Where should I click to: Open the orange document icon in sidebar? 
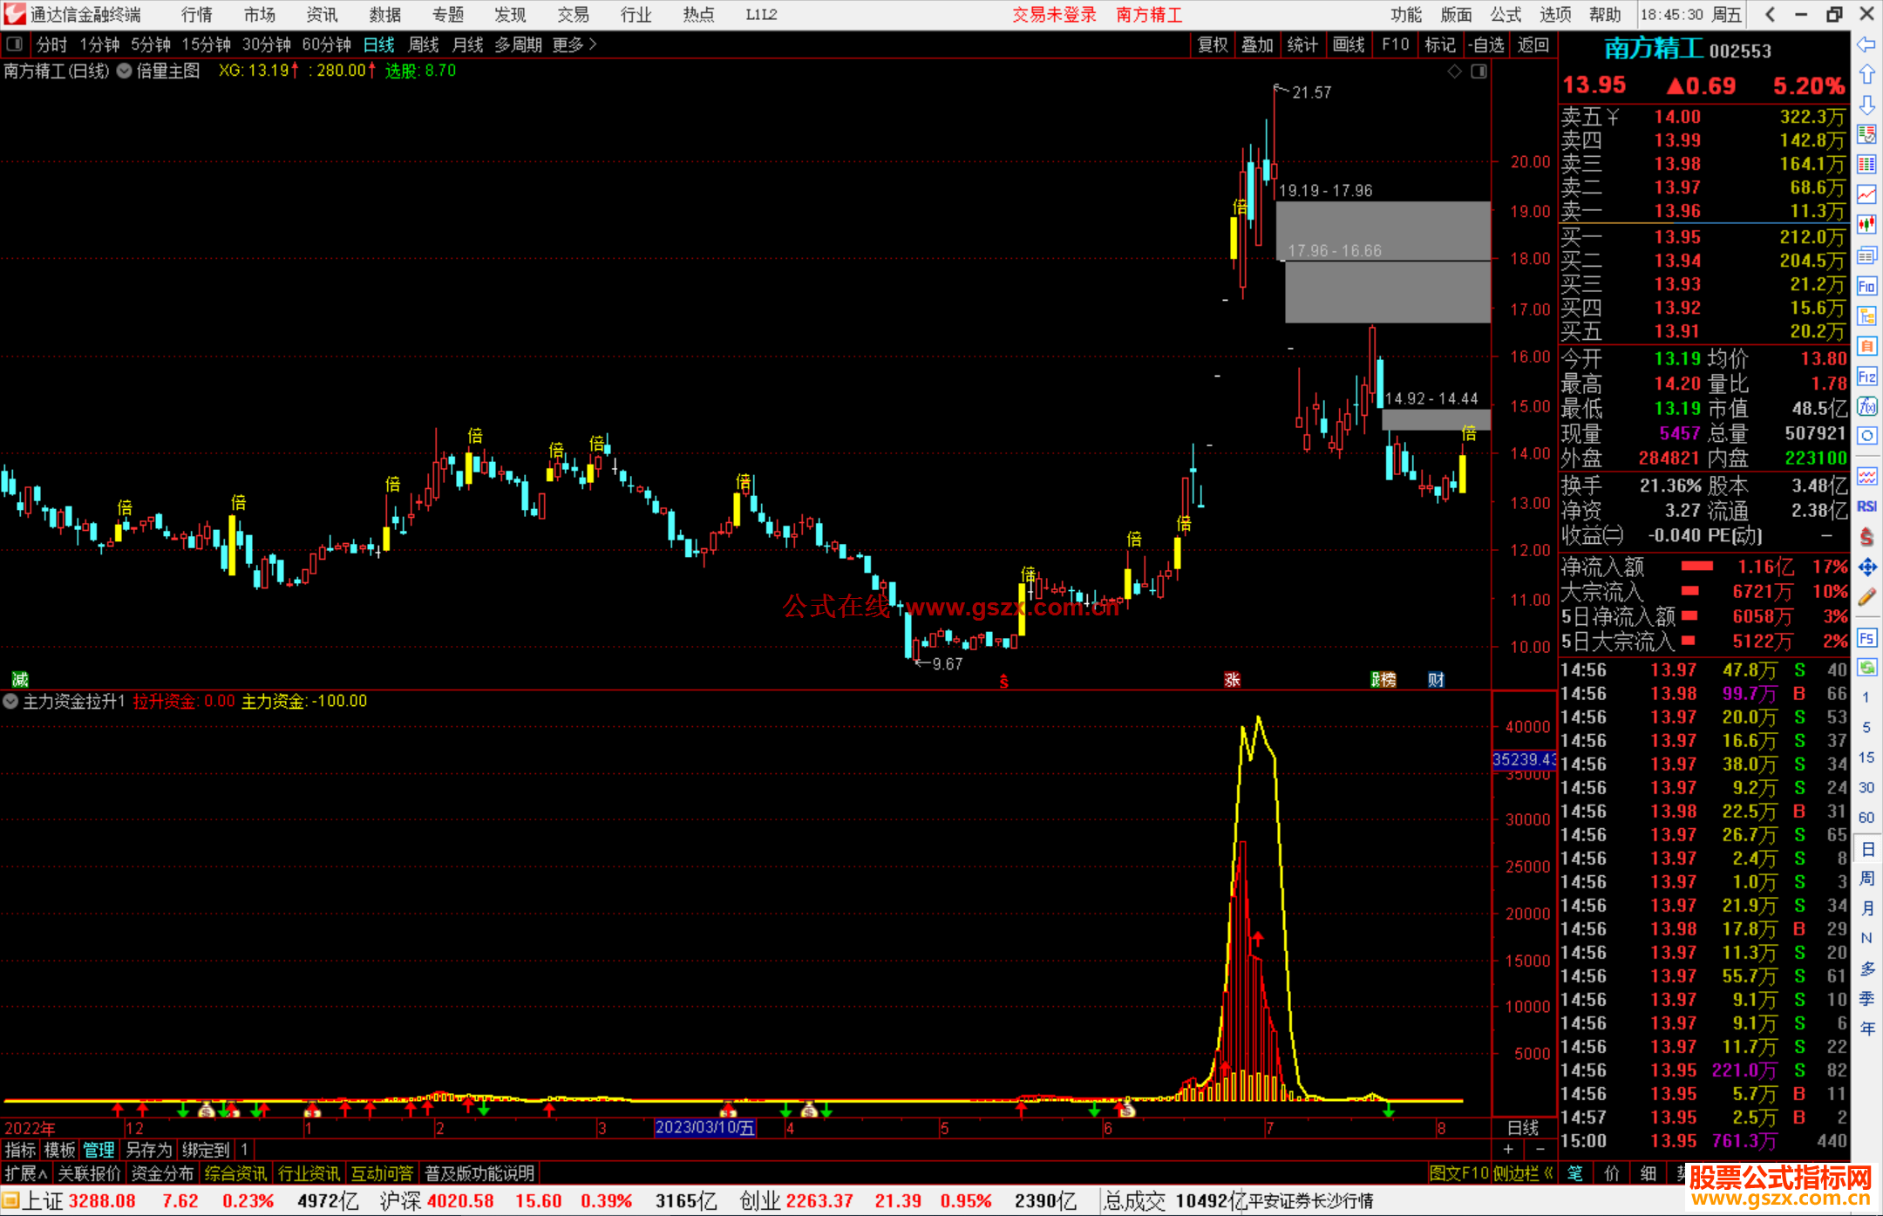coord(1866,346)
